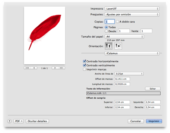Jump to last preview page

(x=62, y=68)
